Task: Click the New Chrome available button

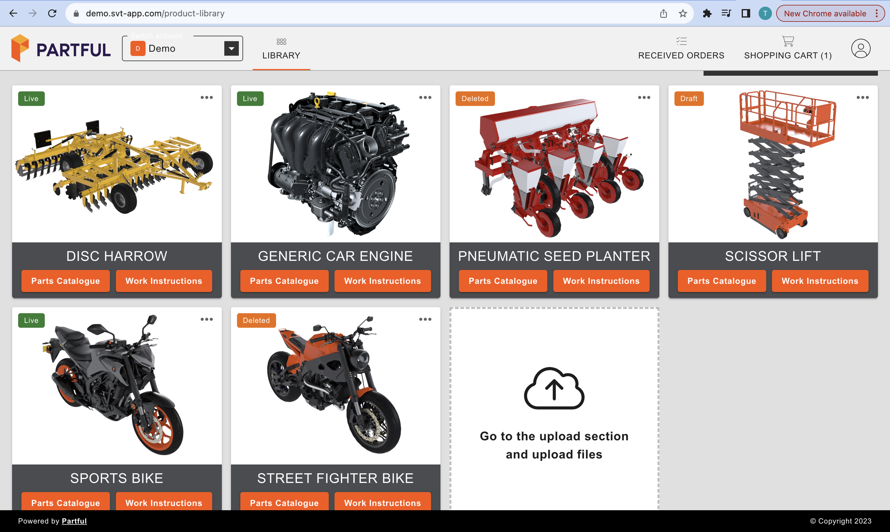Action: [x=825, y=14]
